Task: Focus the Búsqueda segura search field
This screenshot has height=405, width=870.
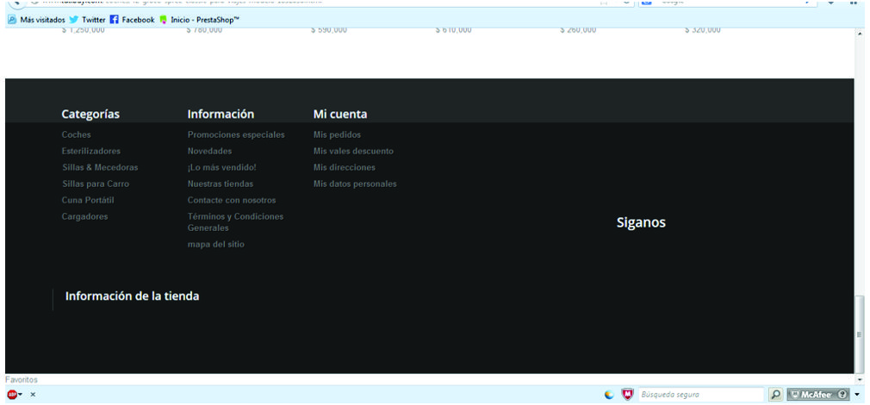Action: click(x=701, y=395)
